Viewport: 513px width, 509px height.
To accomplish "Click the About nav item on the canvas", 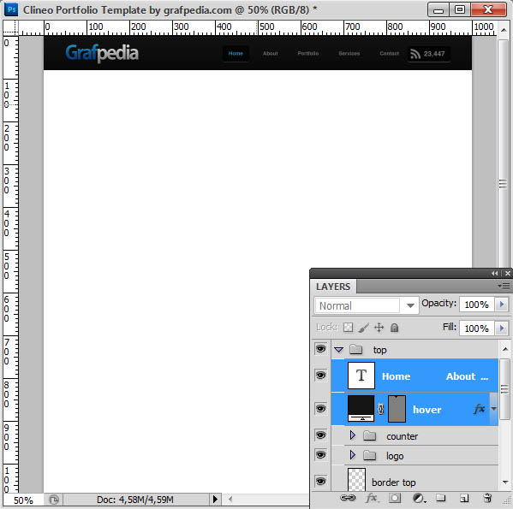I will pos(271,53).
